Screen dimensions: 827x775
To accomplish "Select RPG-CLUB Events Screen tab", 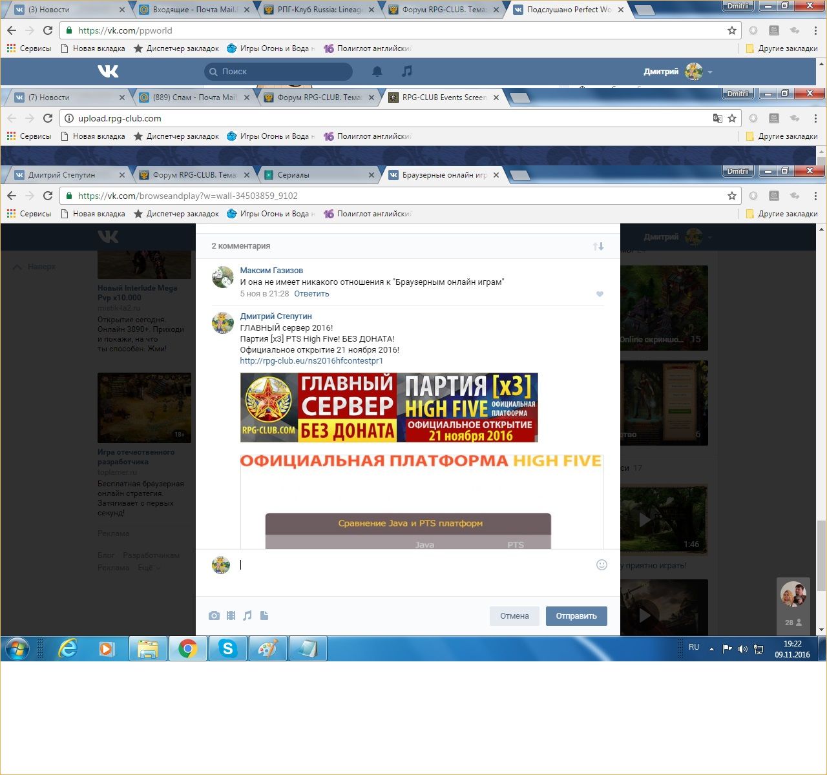I will (443, 98).
